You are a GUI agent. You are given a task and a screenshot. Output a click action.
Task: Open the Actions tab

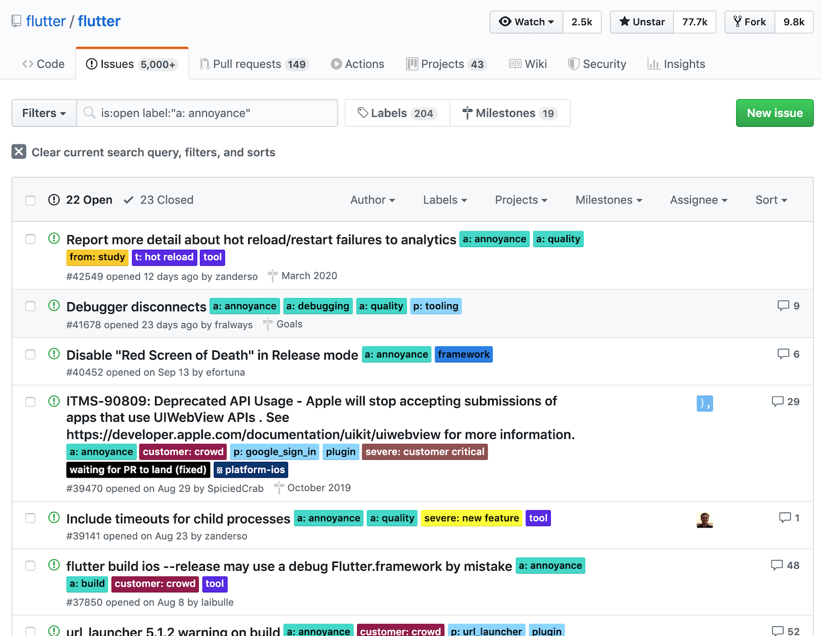pos(358,64)
